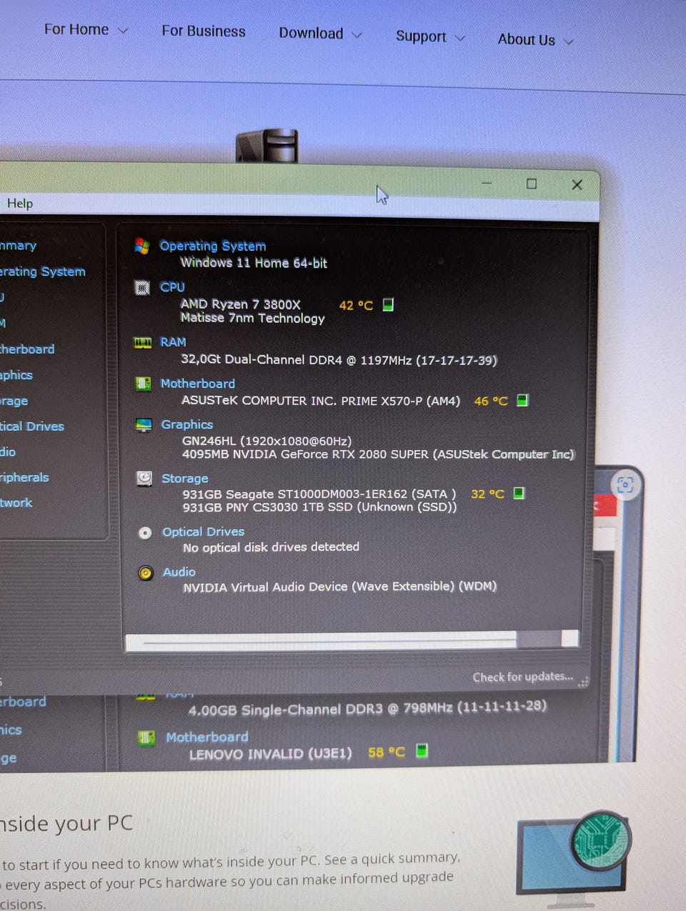Select Motherboard in the Speccy sidebar
The height and width of the screenshot is (911, 686).
(27, 349)
